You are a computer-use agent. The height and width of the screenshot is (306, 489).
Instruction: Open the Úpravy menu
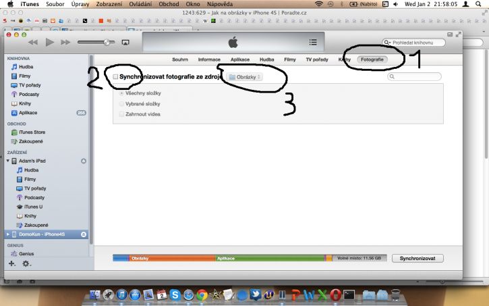pyautogui.click(x=80, y=4)
